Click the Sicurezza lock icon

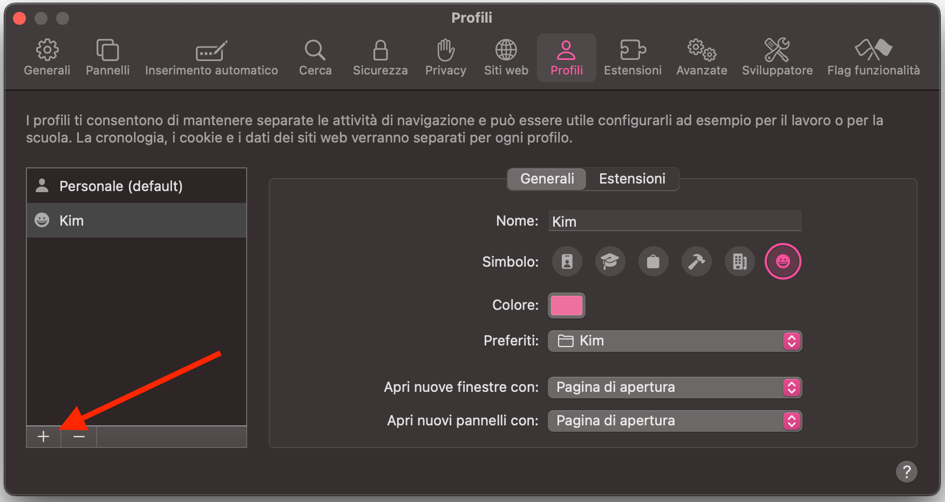pos(380,57)
